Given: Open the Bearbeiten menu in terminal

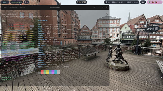Looking at the screenshot, I should click(x=13, y=8).
